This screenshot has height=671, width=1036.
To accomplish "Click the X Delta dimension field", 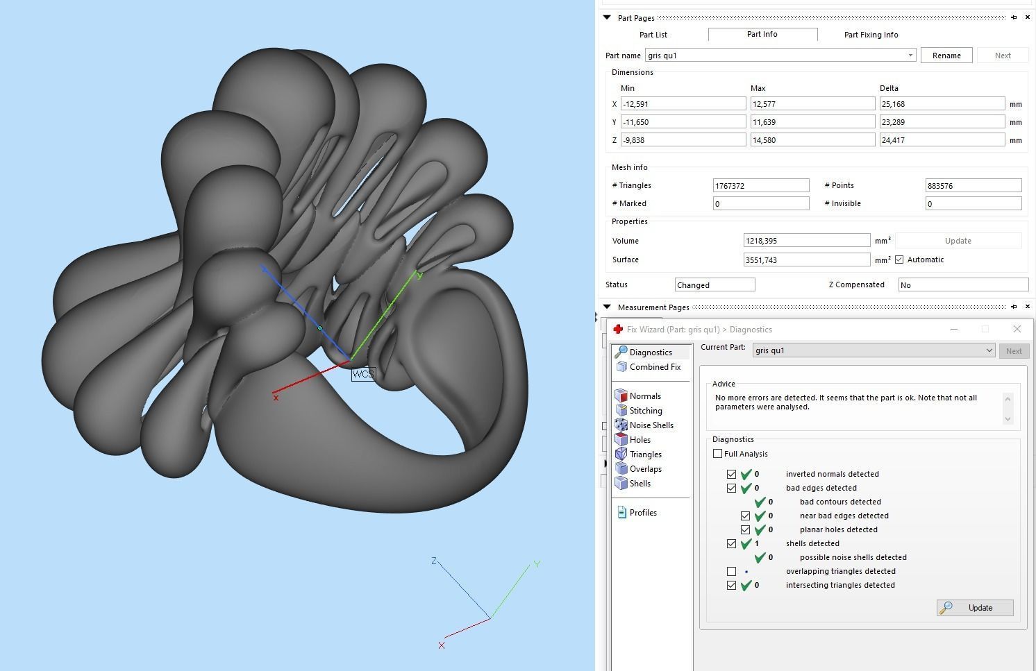I will (942, 104).
